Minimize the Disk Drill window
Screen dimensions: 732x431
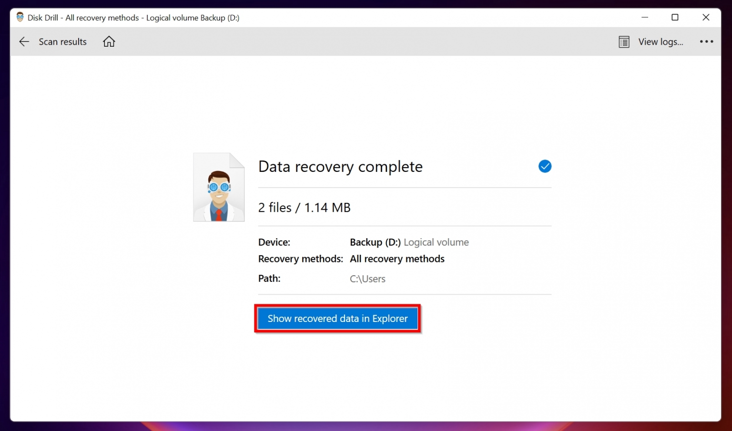coord(645,17)
